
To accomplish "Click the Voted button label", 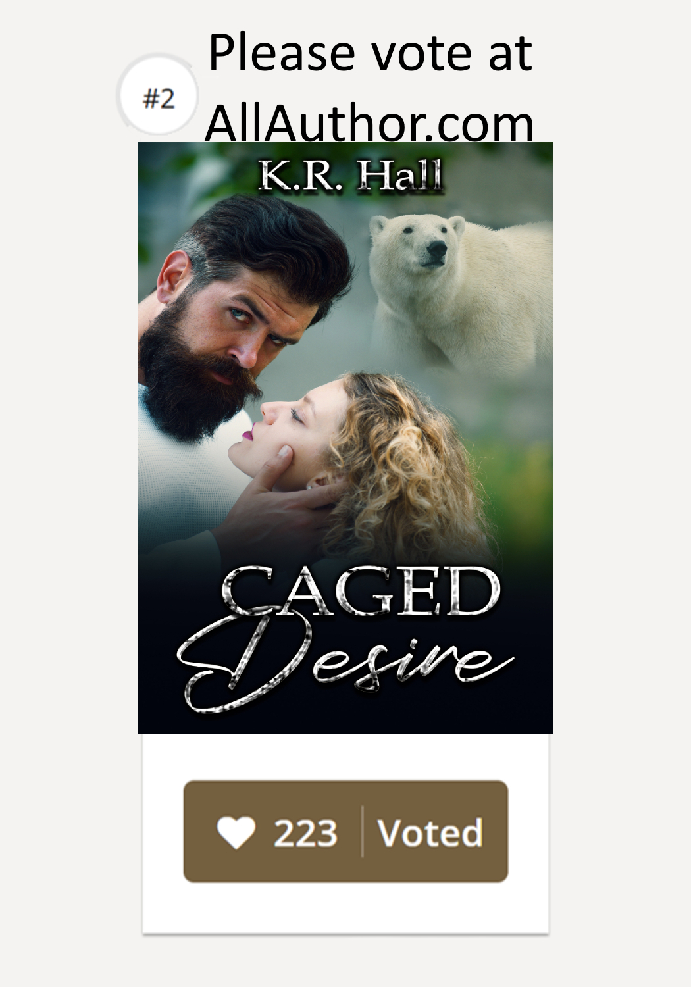I will pyautogui.click(x=430, y=832).
